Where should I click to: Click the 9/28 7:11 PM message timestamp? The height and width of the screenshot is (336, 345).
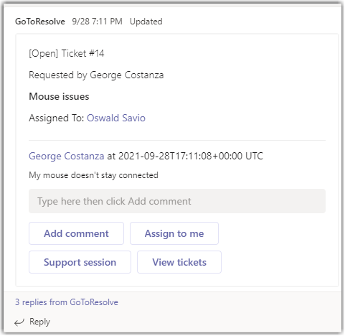[x=97, y=22]
